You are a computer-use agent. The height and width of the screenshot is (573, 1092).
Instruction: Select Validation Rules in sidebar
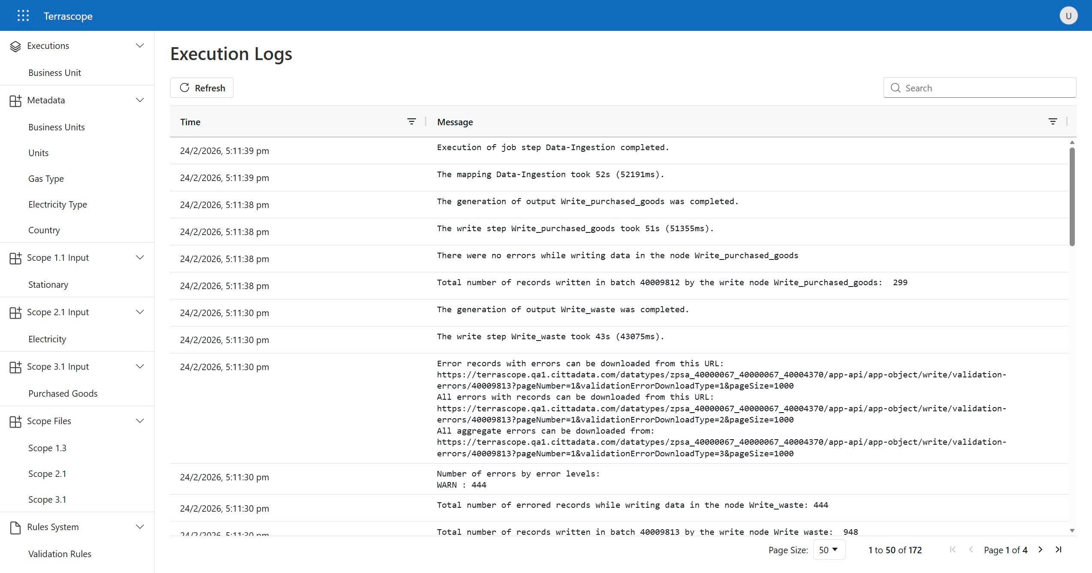tap(60, 554)
